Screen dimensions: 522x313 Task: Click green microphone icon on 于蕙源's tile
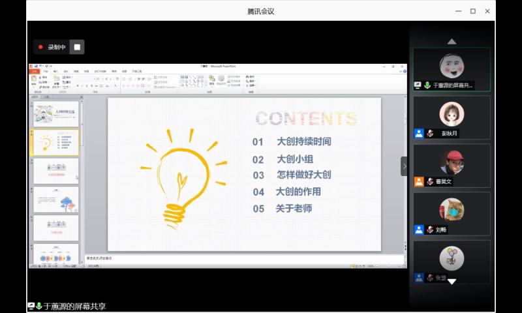(x=427, y=85)
